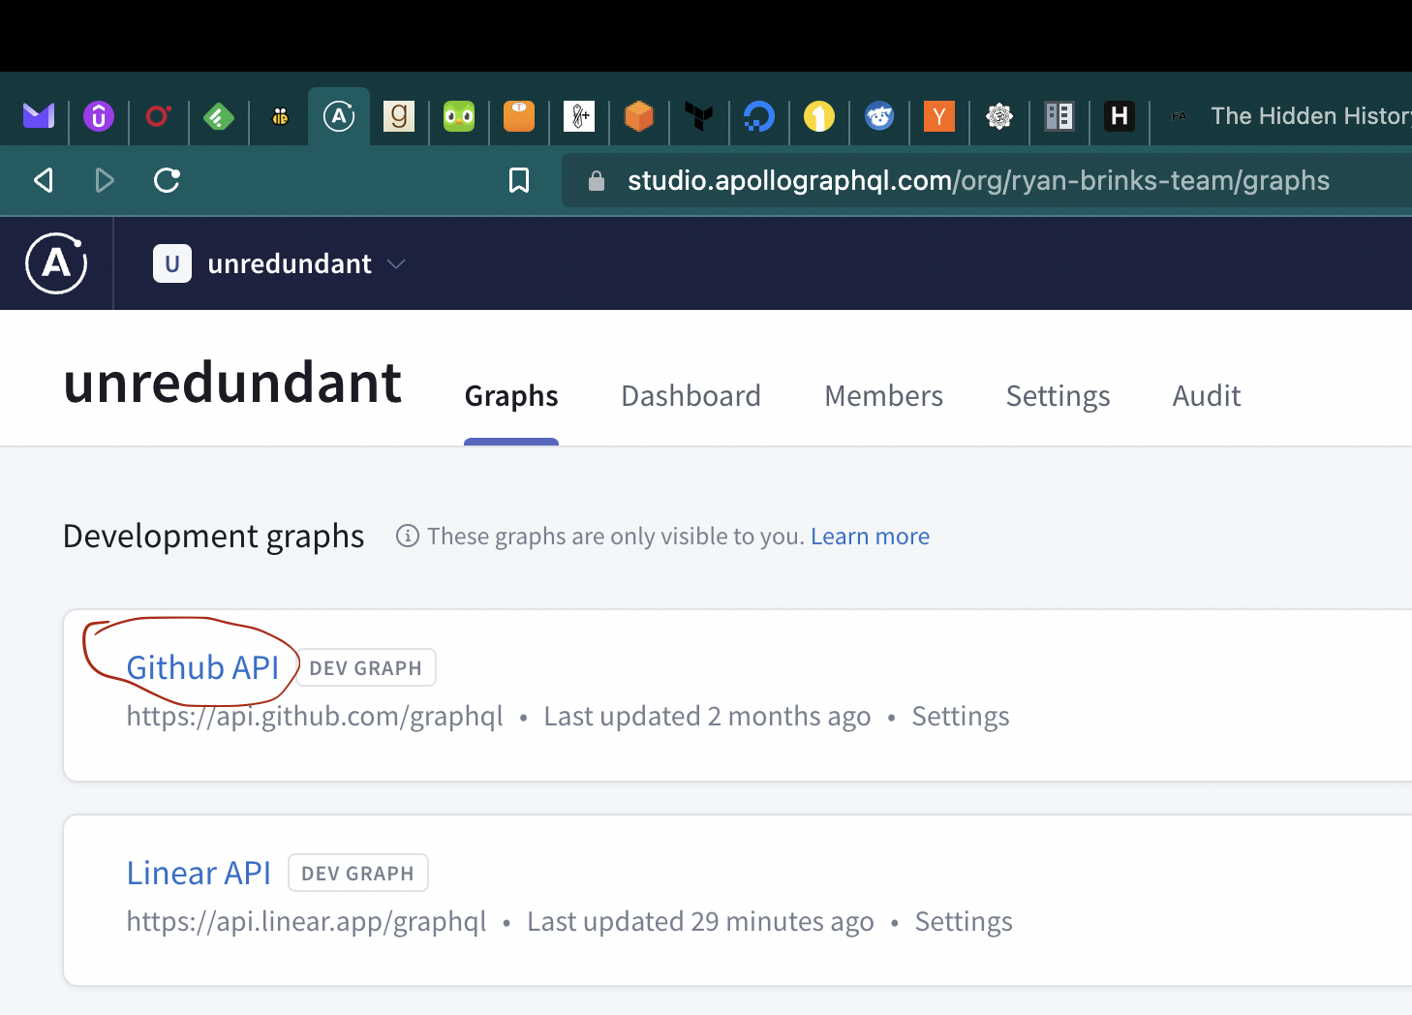Open the blue dog-face icon tab
This screenshot has height=1015, width=1412.
tap(879, 116)
